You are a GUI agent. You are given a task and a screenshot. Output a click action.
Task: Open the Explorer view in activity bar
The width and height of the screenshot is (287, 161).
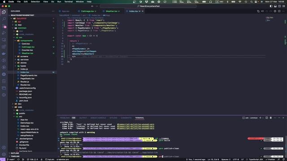click(x=4, y=12)
